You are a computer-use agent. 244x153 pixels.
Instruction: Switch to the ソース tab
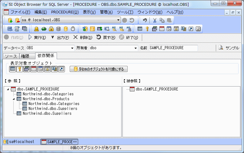pyautogui.click(x=11, y=56)
